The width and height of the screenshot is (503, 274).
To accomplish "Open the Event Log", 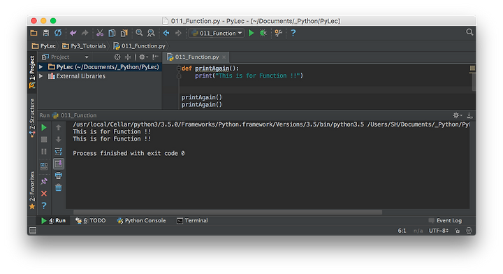I will tap(445, 220).
